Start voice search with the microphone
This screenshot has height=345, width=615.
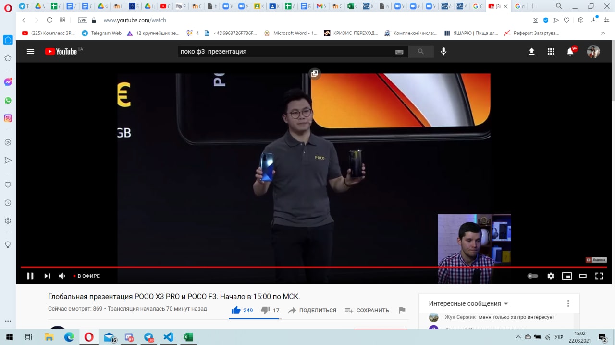pos(443,51)
